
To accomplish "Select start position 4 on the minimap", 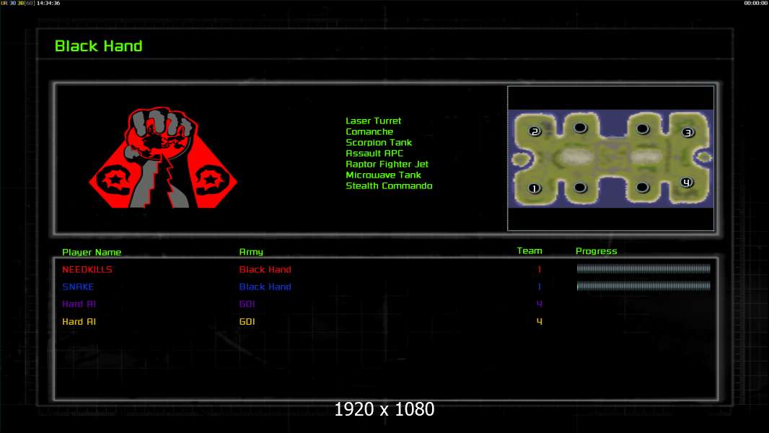I will (x=687, y=183).
